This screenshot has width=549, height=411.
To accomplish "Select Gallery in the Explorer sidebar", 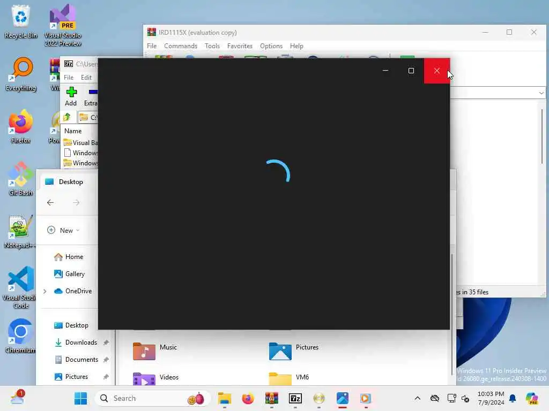I will [x=69, y=274].
